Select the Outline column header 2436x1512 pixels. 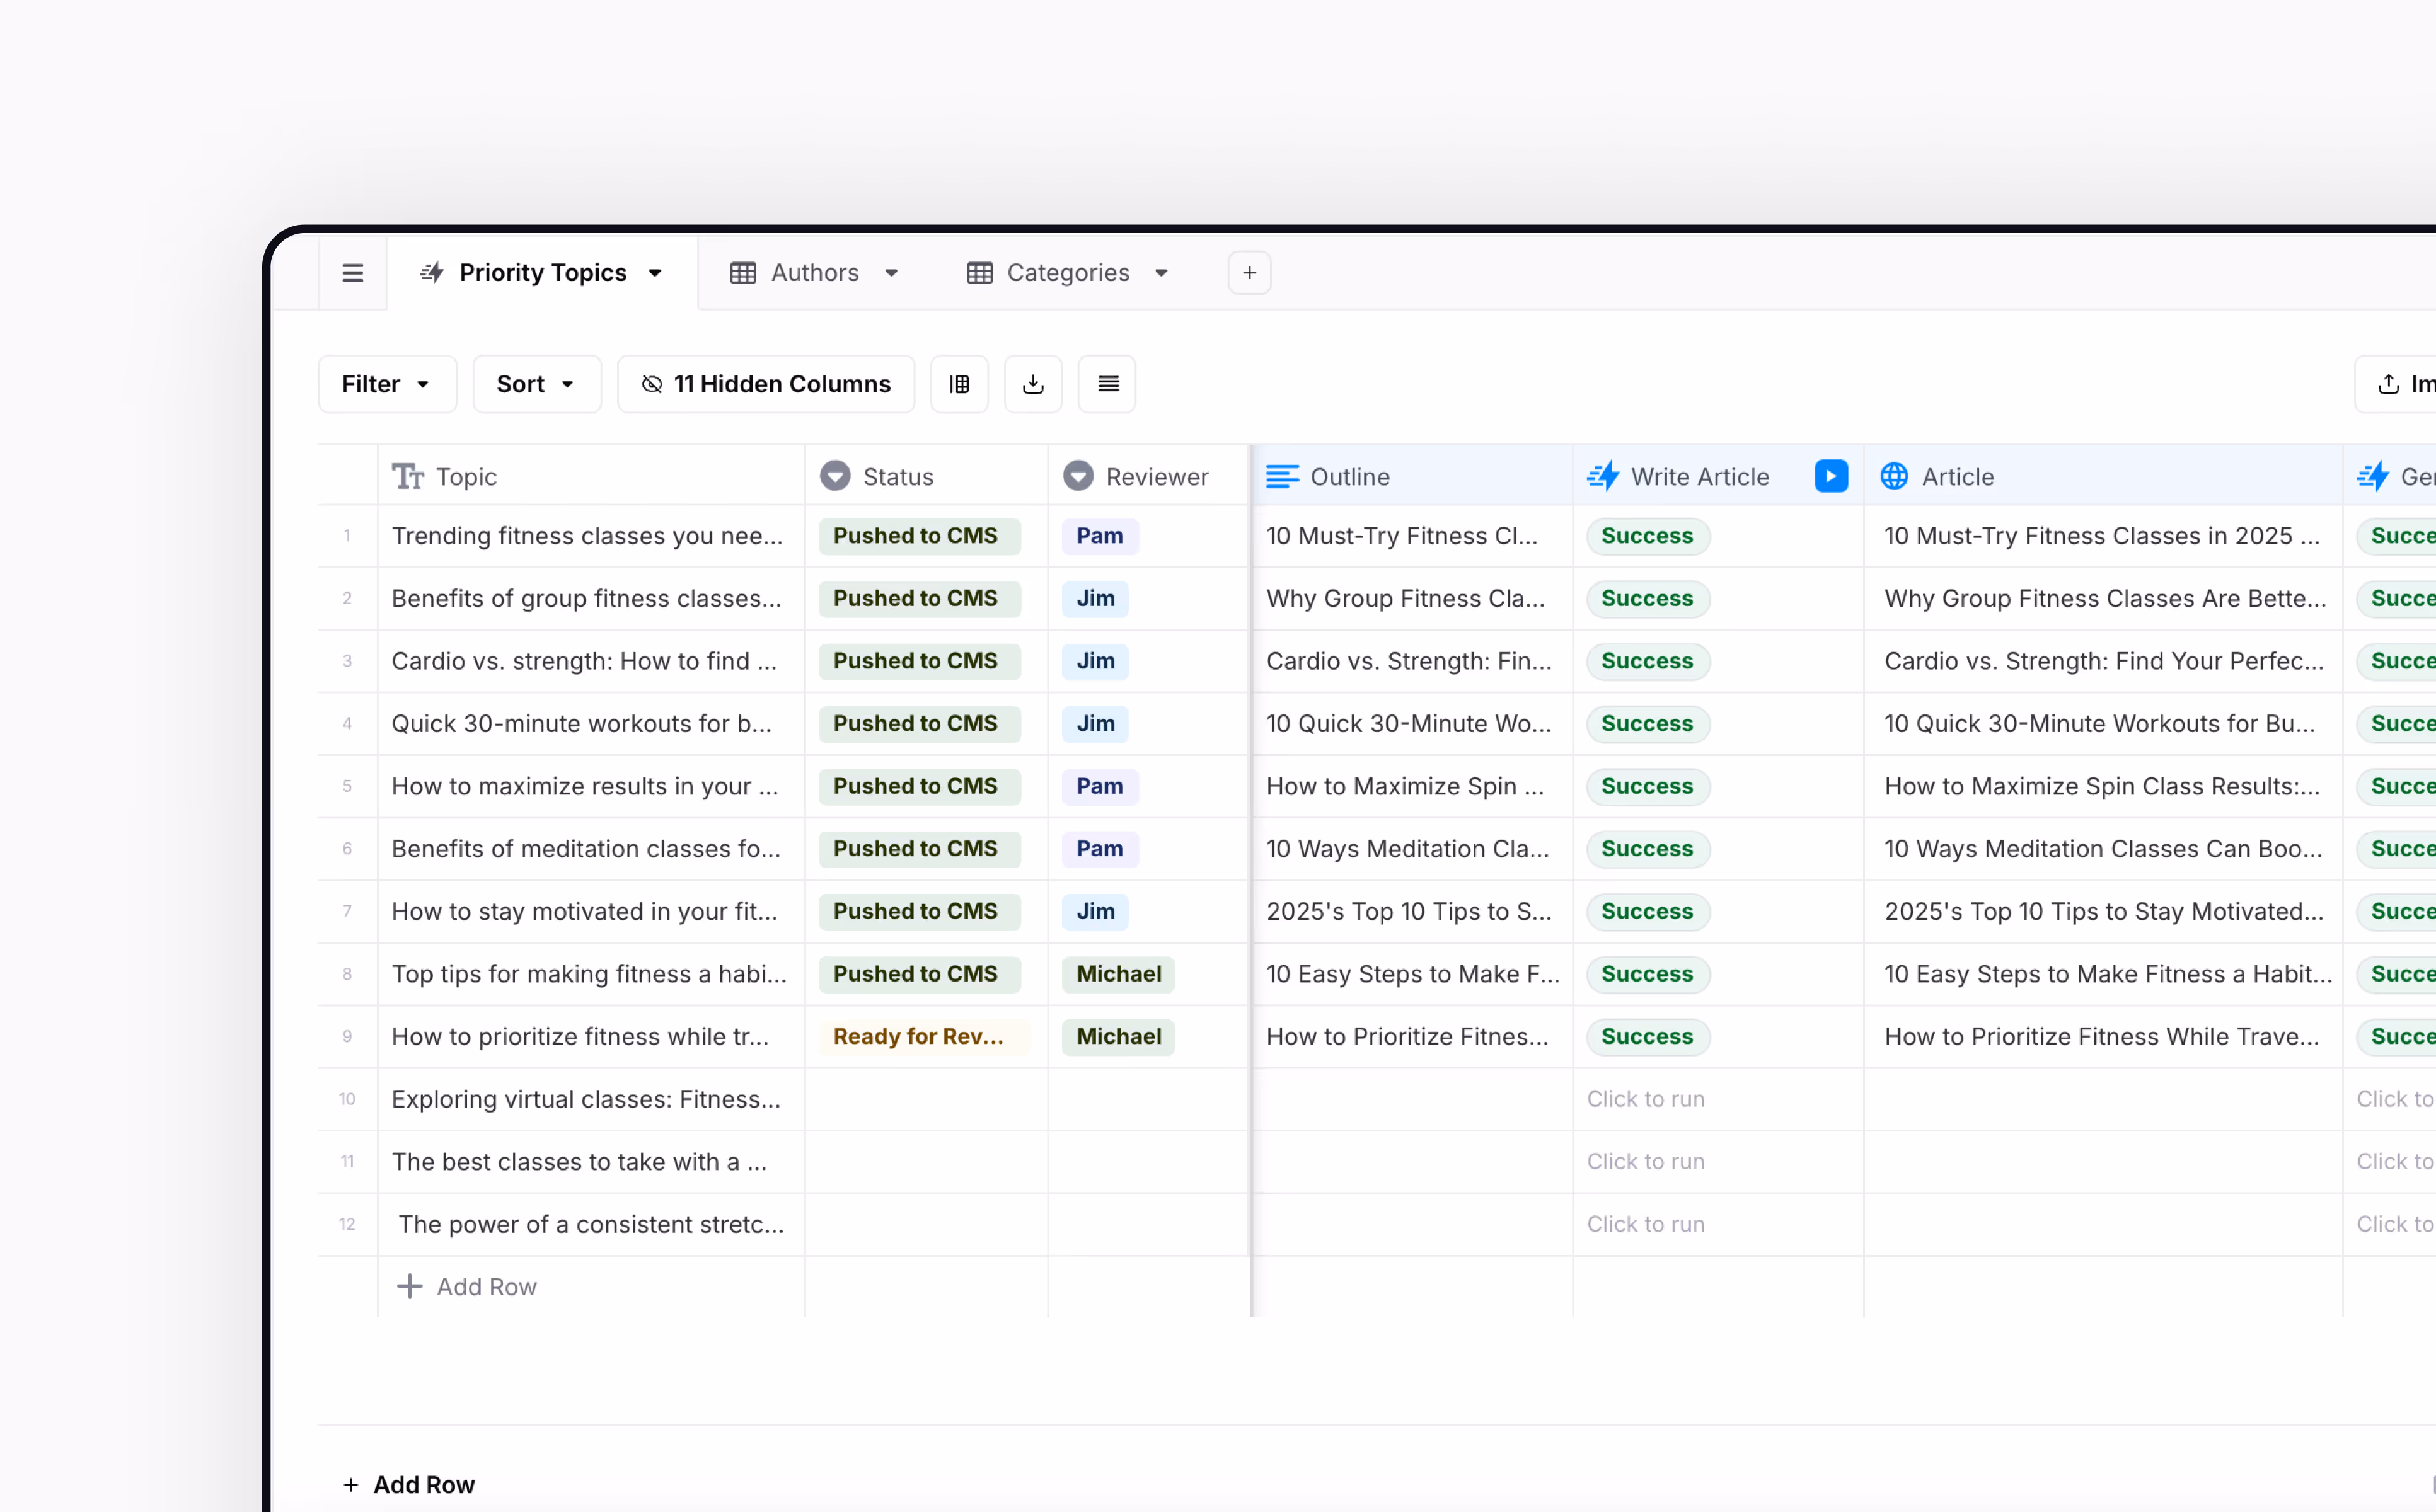[x=1412, y=476]
